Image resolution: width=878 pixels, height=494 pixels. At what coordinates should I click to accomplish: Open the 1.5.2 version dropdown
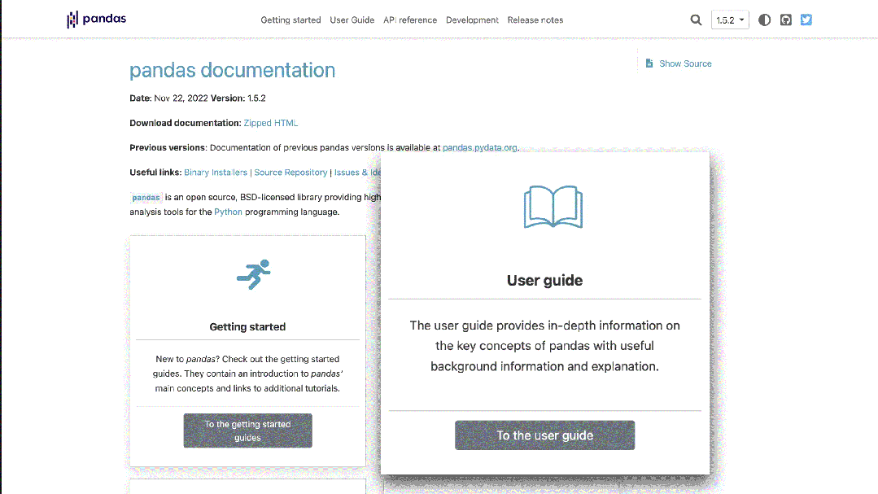(x=730, y=20)
